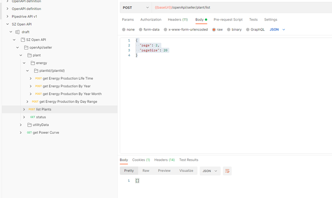Select the none body type radio
This screenshot has width=332, height=198.
[x=124, y=30]
